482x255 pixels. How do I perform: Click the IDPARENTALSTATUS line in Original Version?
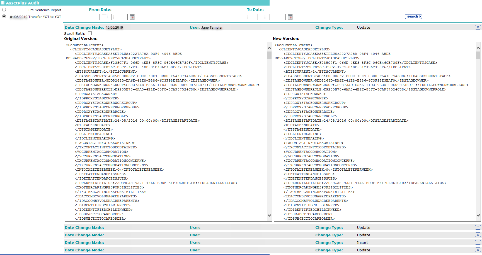tap(156, 183)
